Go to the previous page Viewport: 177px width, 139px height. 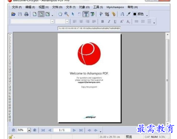[x=50, y=130]
